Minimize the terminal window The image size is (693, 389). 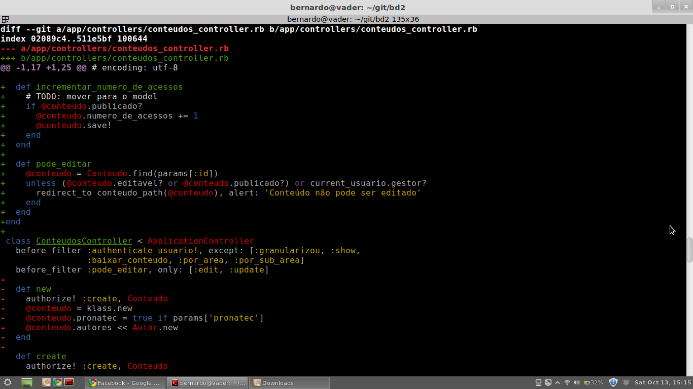pyautogui.click(x=660, y=7)
